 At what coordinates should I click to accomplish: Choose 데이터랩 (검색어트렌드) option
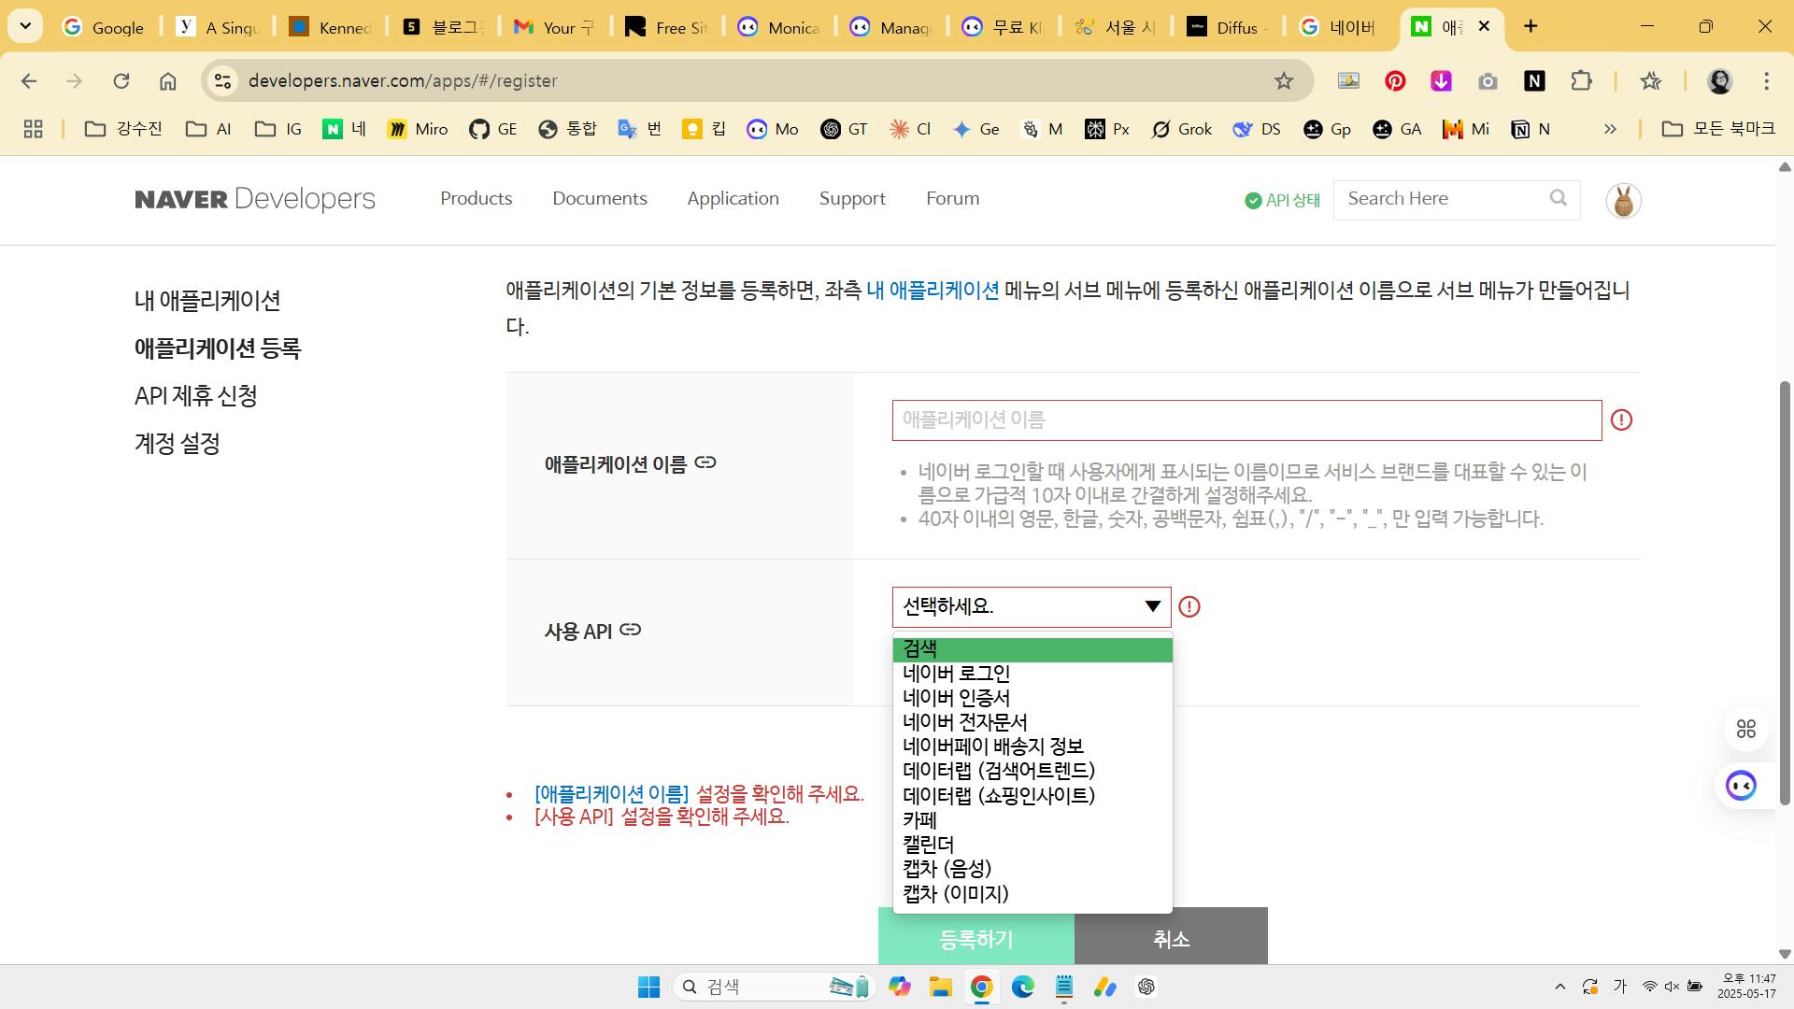click(x=998, y=771)
